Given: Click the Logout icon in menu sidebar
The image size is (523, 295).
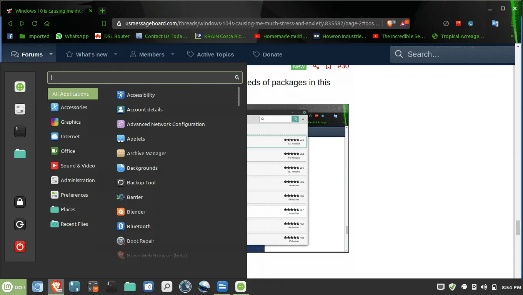Looking at the screenshot, I should point(20,224).
